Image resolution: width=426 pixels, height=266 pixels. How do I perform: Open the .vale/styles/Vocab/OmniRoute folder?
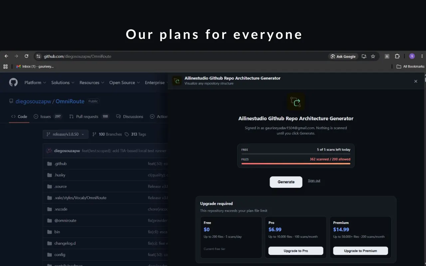click(81, 198)
